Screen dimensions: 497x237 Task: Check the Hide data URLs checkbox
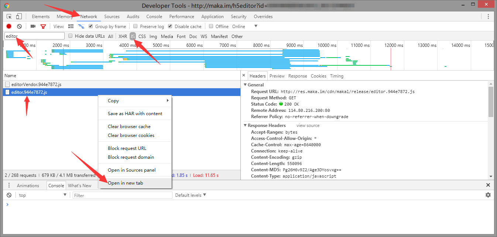(x=71, y=36)
